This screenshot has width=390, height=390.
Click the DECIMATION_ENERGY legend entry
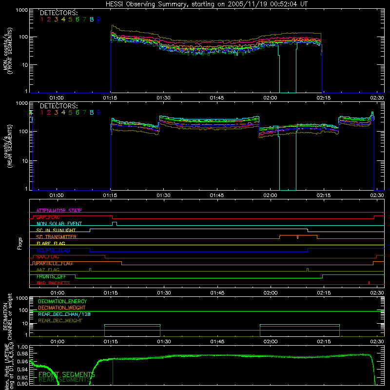click(x=62, y=301)
